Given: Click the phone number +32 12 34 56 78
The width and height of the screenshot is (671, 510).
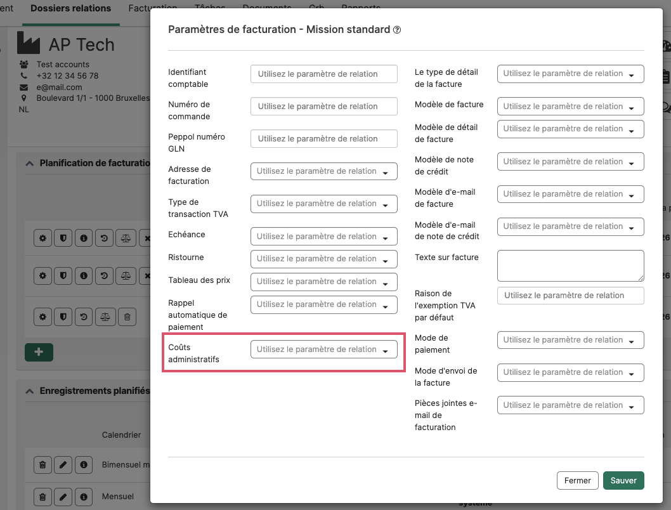Looking at the screenshot, I should coord(68,75).
